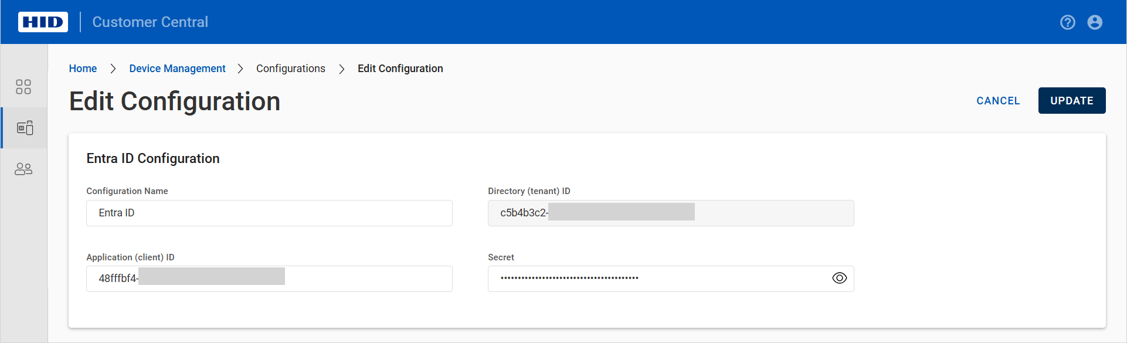Select the Device Management sidebar icon

tap(25, 128)
